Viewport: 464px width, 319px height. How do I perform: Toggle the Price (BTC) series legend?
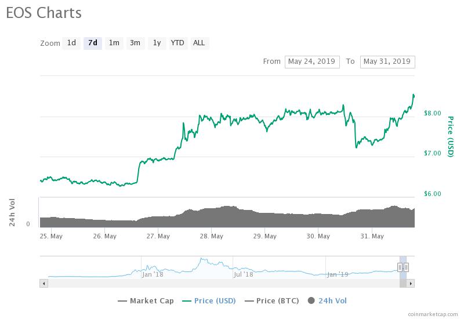click(x=271, y=301)
